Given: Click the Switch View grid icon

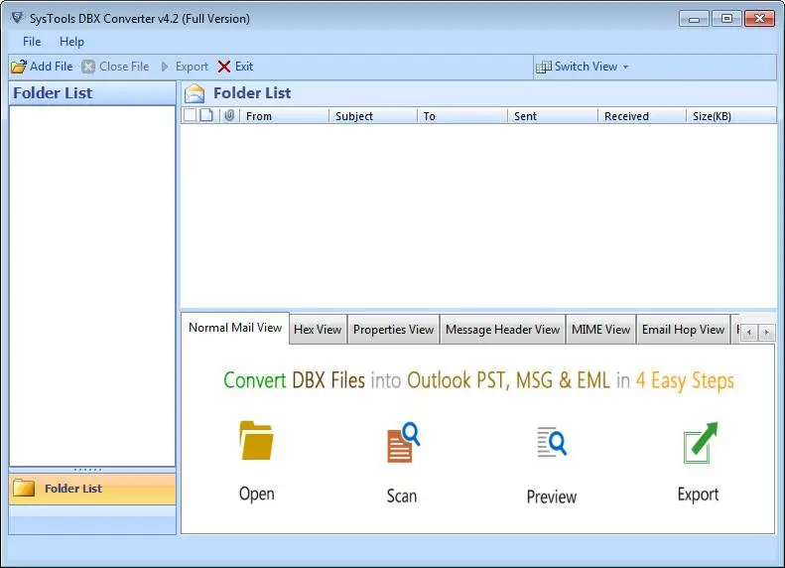Looking at the screenshot, I should 543,67.
